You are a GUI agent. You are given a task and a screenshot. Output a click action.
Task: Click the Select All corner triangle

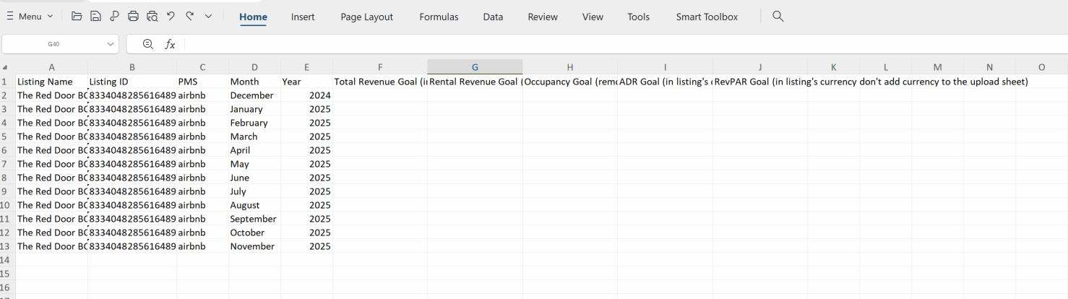point(7,67)
